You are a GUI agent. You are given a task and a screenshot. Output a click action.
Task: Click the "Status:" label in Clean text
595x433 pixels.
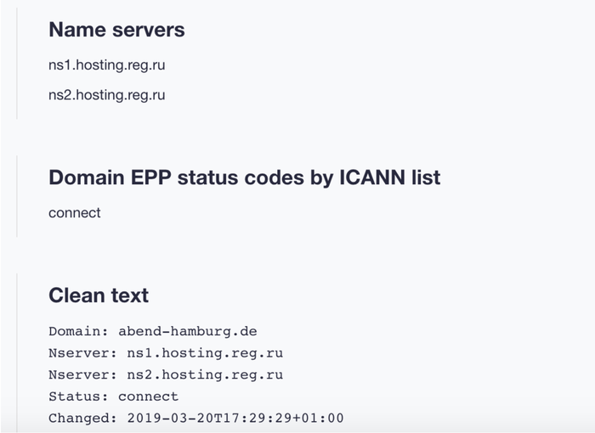click(76, 396)
